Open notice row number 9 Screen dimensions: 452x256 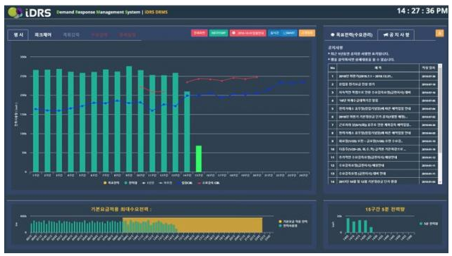pos(383,141)
